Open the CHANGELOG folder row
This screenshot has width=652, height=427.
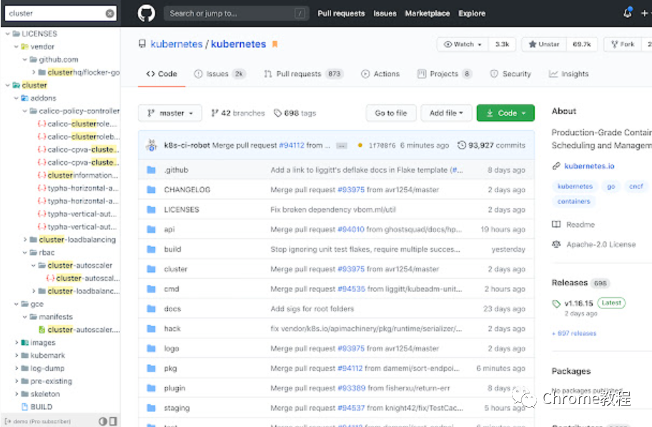point(336,190)
